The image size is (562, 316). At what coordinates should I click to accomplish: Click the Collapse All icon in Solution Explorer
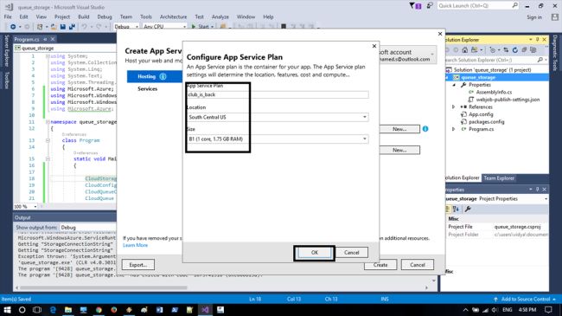coord(524,50)
